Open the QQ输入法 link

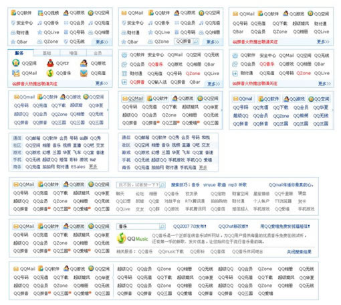pyautogui.click(x=157, y=82)
